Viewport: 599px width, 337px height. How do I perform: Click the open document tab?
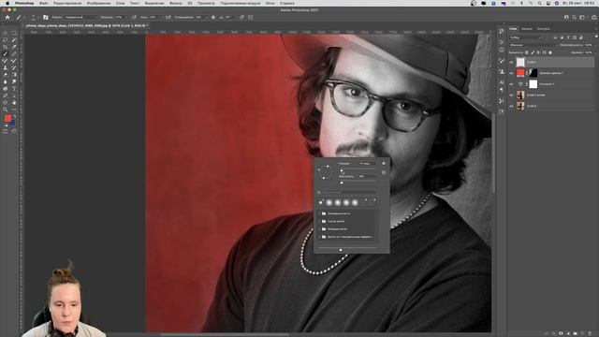click(86, 25)
